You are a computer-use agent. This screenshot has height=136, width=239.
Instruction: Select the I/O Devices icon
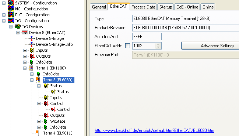tap(18, 27)
